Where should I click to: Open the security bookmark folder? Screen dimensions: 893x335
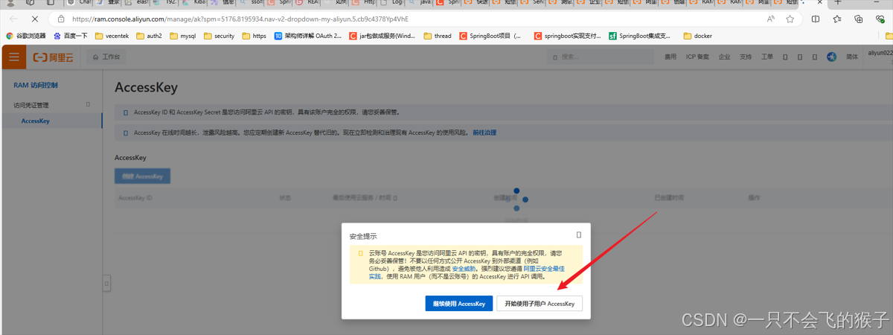pos(218,35)
